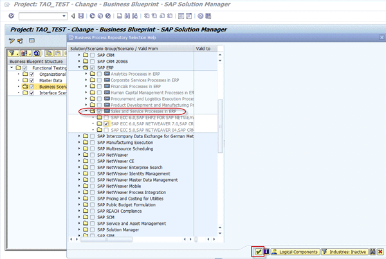Click the Find Next binoculars icon
The height and width of the screenshot is (259, 386).
pos(134,16)
